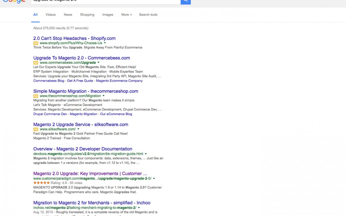Click inside the search input field

(x=106, y=2)
